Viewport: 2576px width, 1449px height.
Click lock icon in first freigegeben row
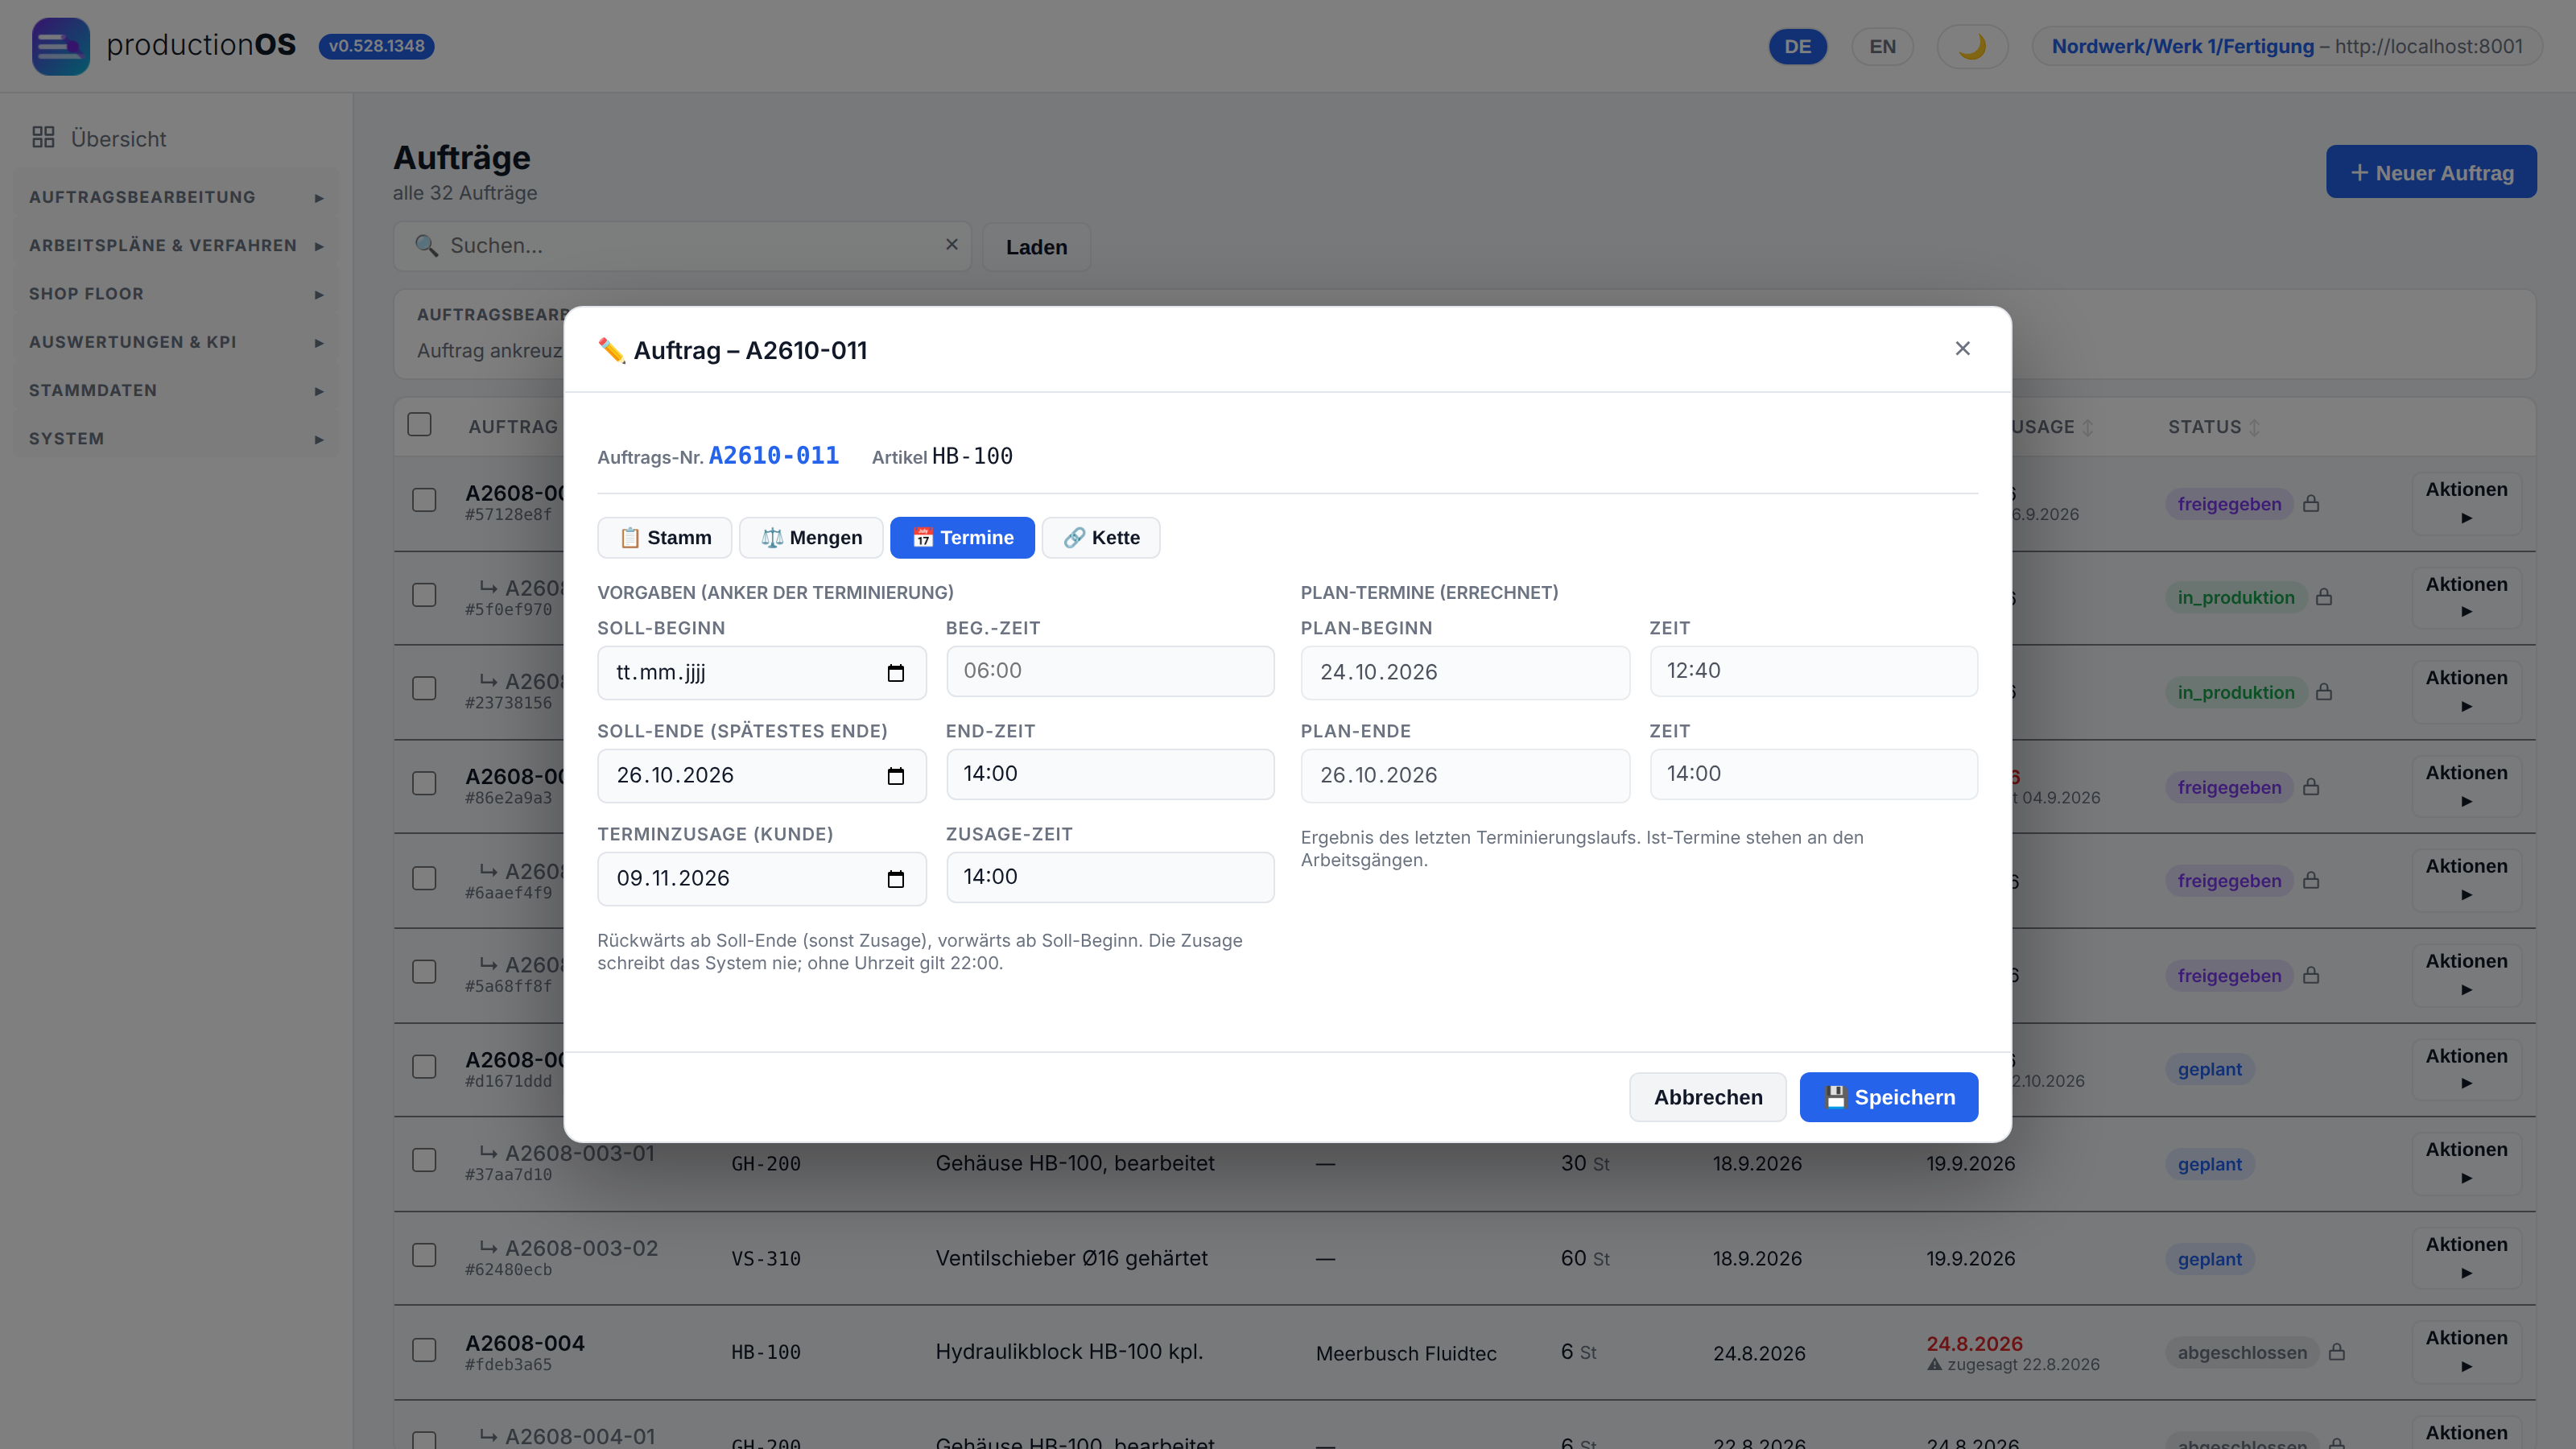(2311, 504)
